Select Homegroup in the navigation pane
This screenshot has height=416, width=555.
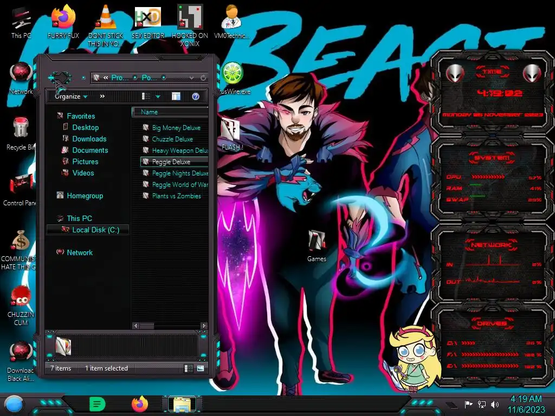point(85,196)
